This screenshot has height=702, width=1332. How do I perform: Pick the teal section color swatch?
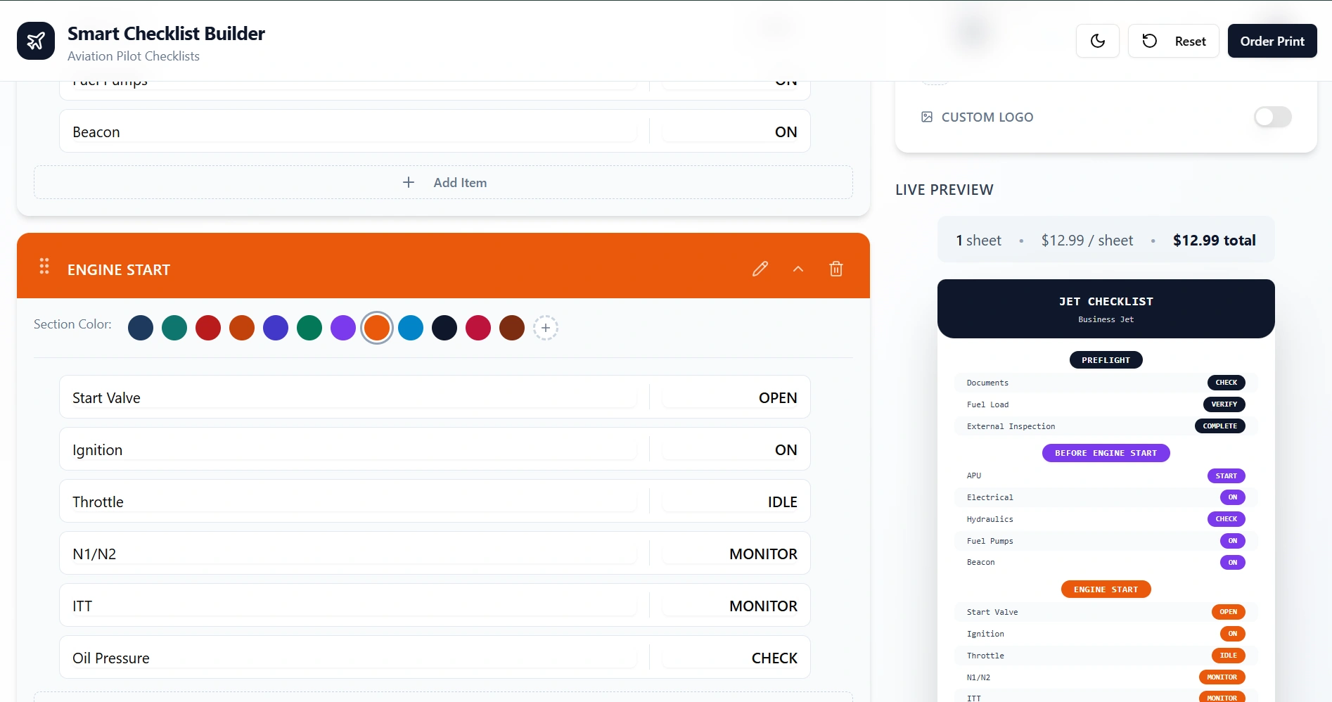coord(174,328)
